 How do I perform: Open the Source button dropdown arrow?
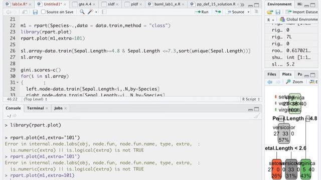tap(249, 12)
